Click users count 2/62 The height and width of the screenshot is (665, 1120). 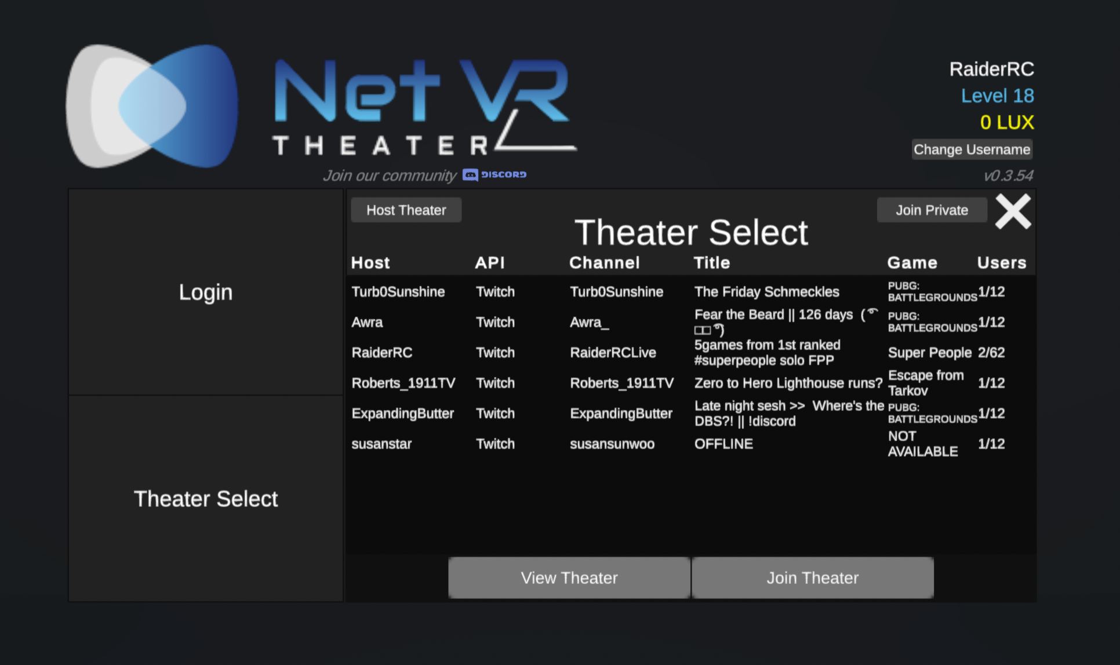(991, 352)
